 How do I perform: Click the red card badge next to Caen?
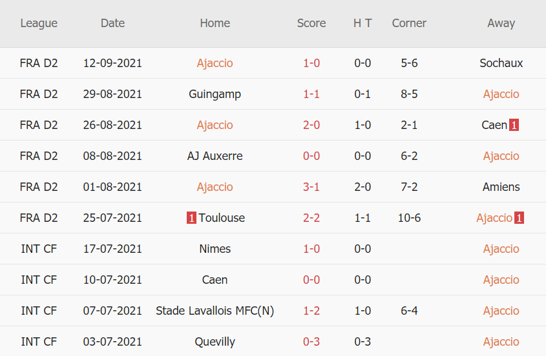click(x=514, y=125)
